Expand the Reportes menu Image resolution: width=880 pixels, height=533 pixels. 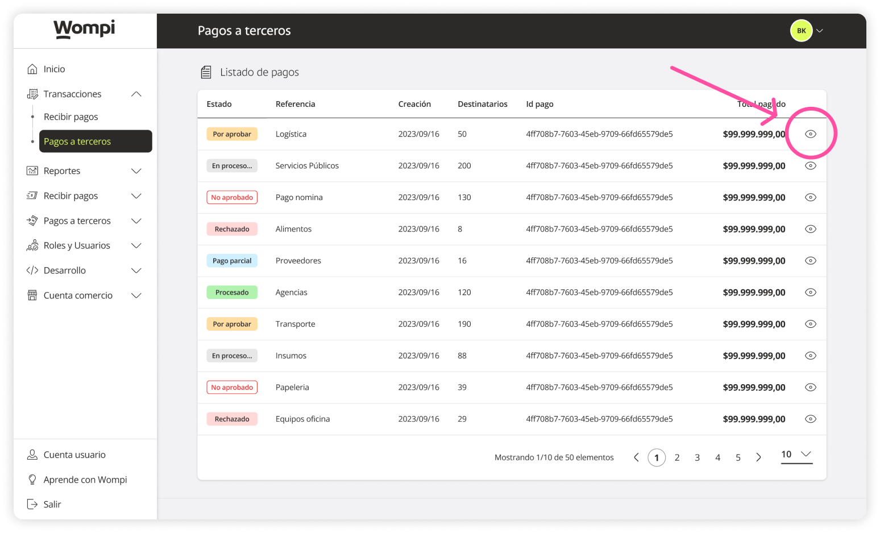[x=136, y=170]
